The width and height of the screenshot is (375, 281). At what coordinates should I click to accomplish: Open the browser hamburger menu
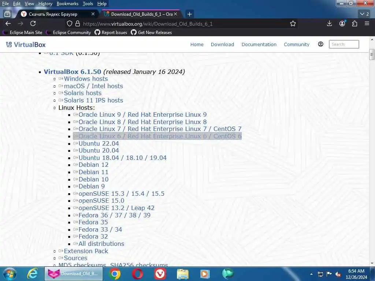[367, 23]
